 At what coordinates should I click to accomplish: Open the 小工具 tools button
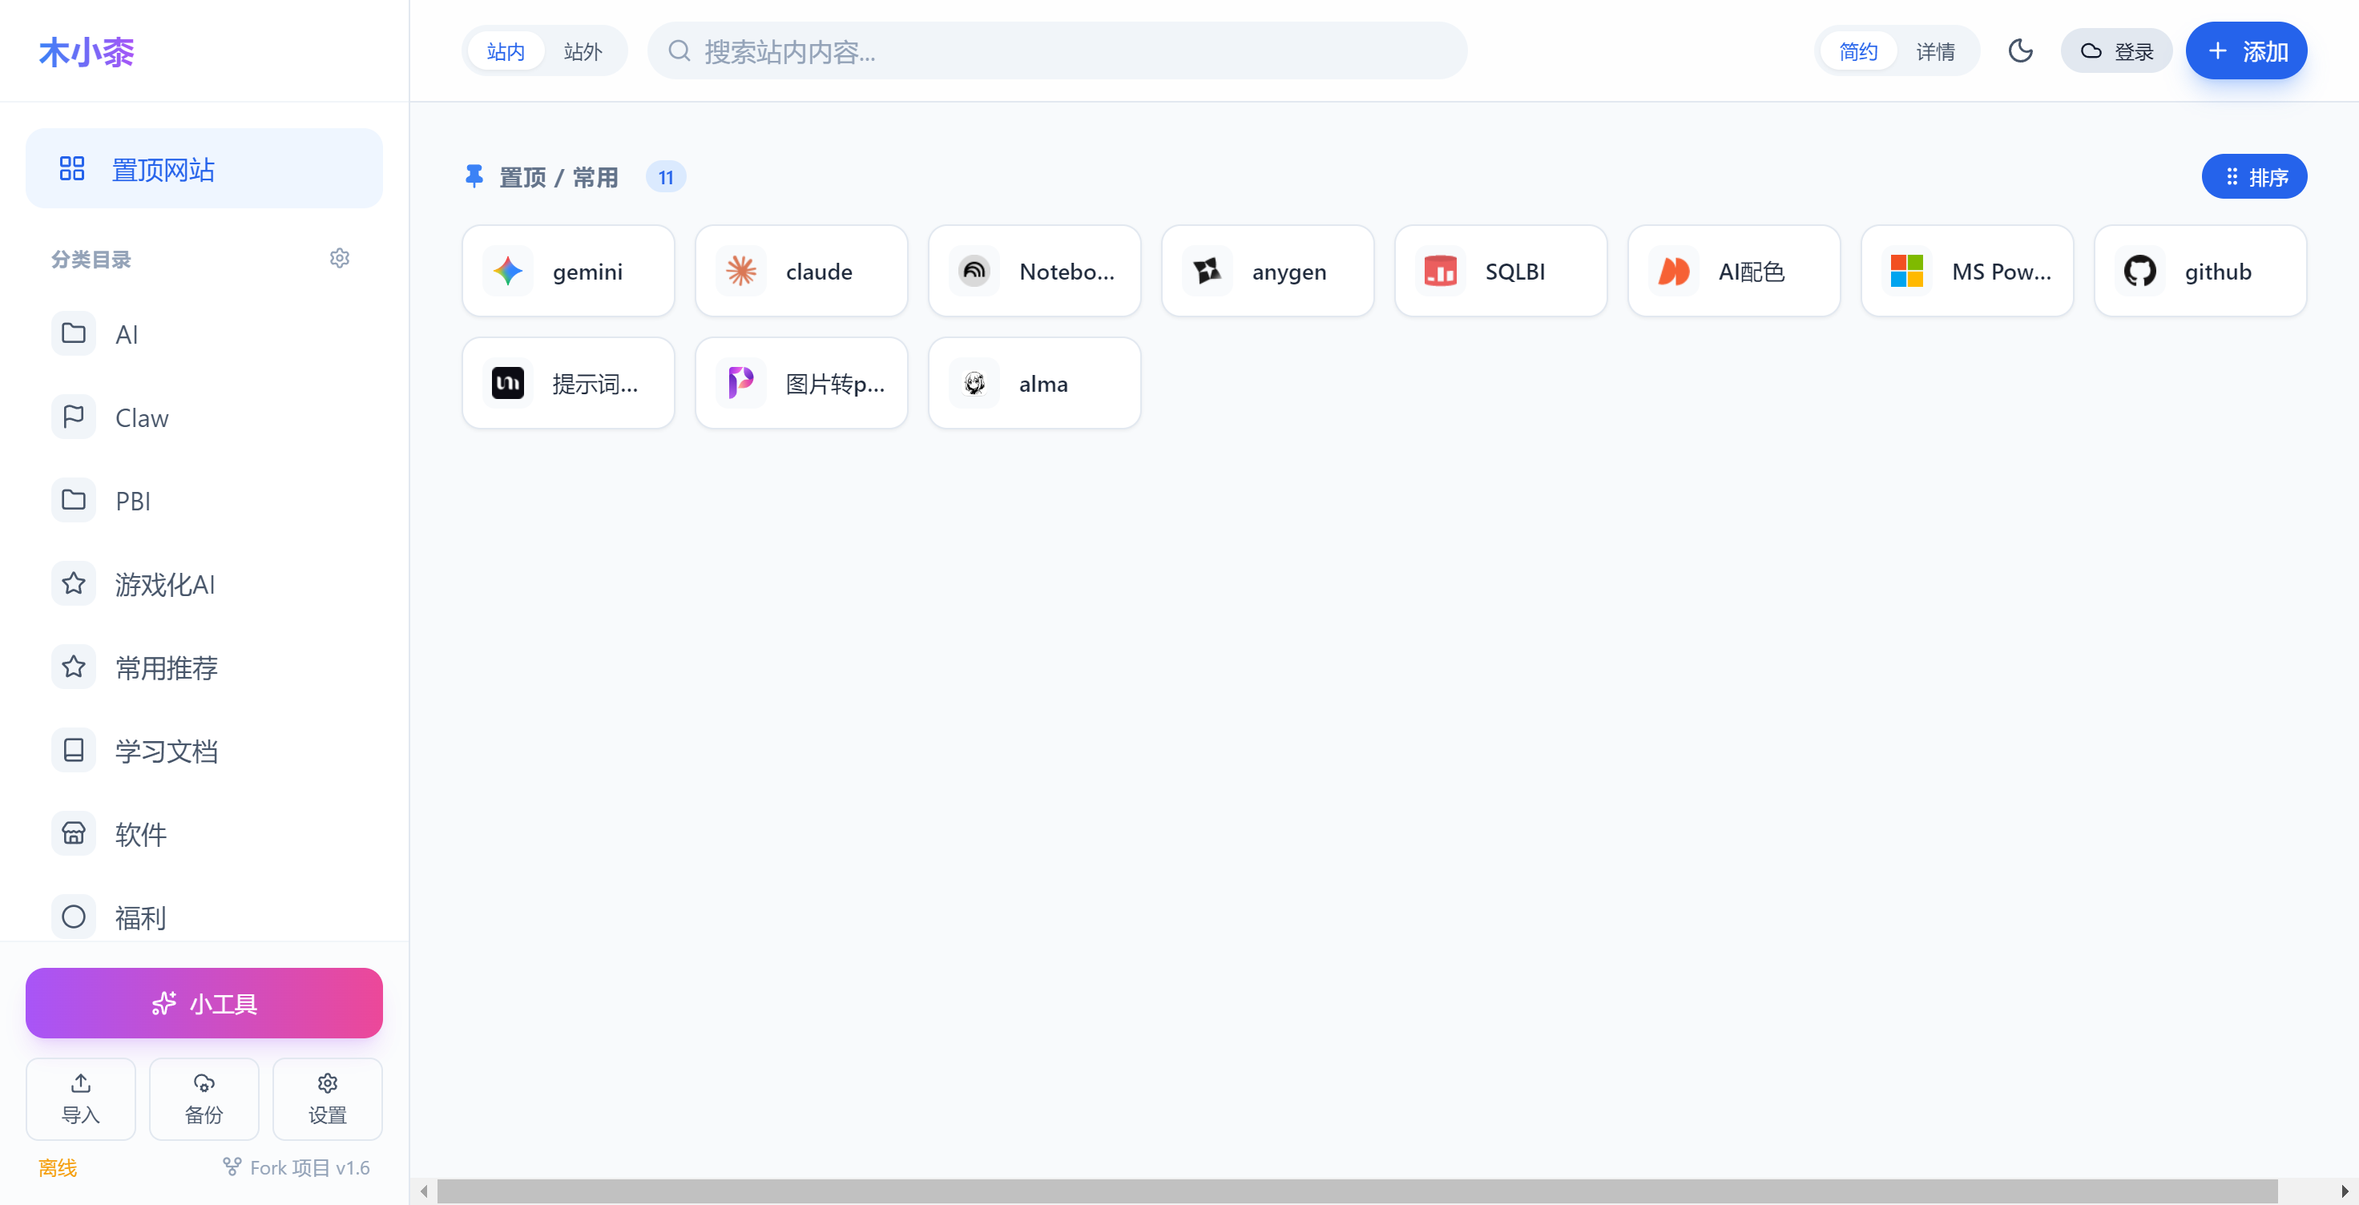point(204,1002)
